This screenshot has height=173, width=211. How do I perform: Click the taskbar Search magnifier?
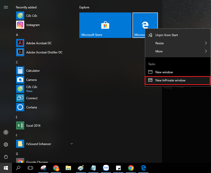[18, 167]
